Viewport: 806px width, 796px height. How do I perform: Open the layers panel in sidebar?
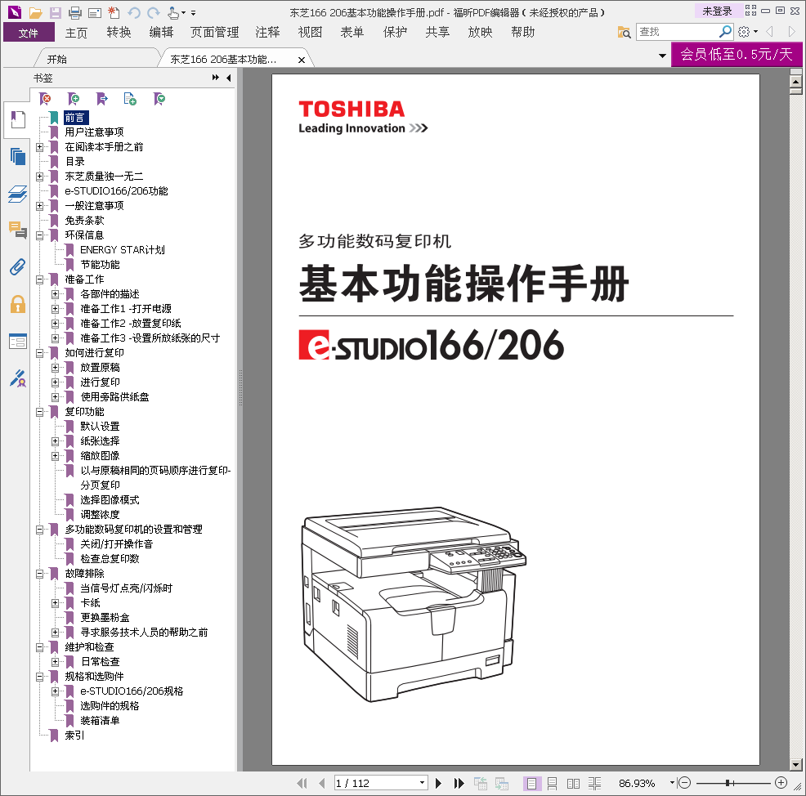(x=18, y=194)
